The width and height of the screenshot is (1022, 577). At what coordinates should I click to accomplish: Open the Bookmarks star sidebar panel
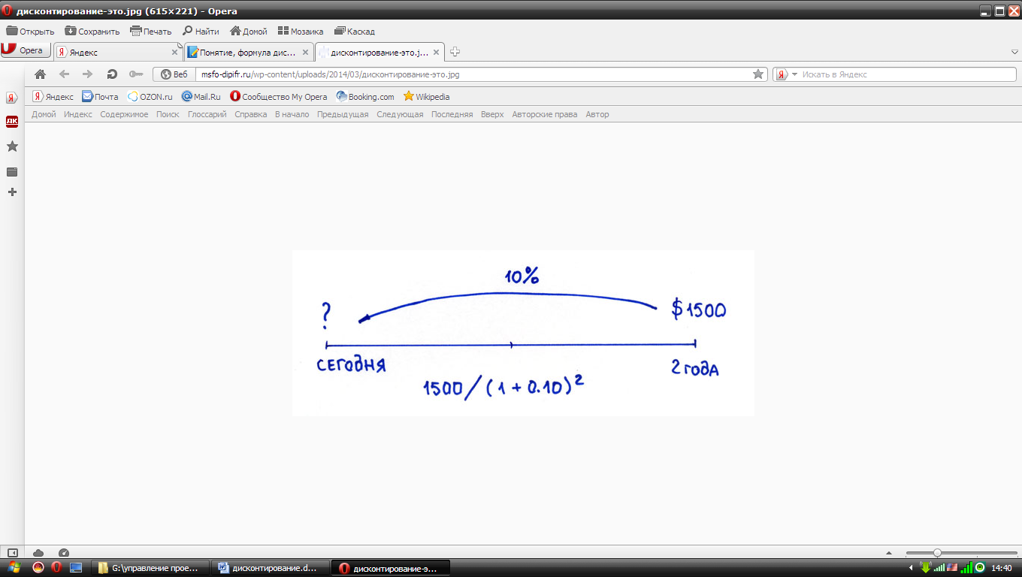click(12, 147)
